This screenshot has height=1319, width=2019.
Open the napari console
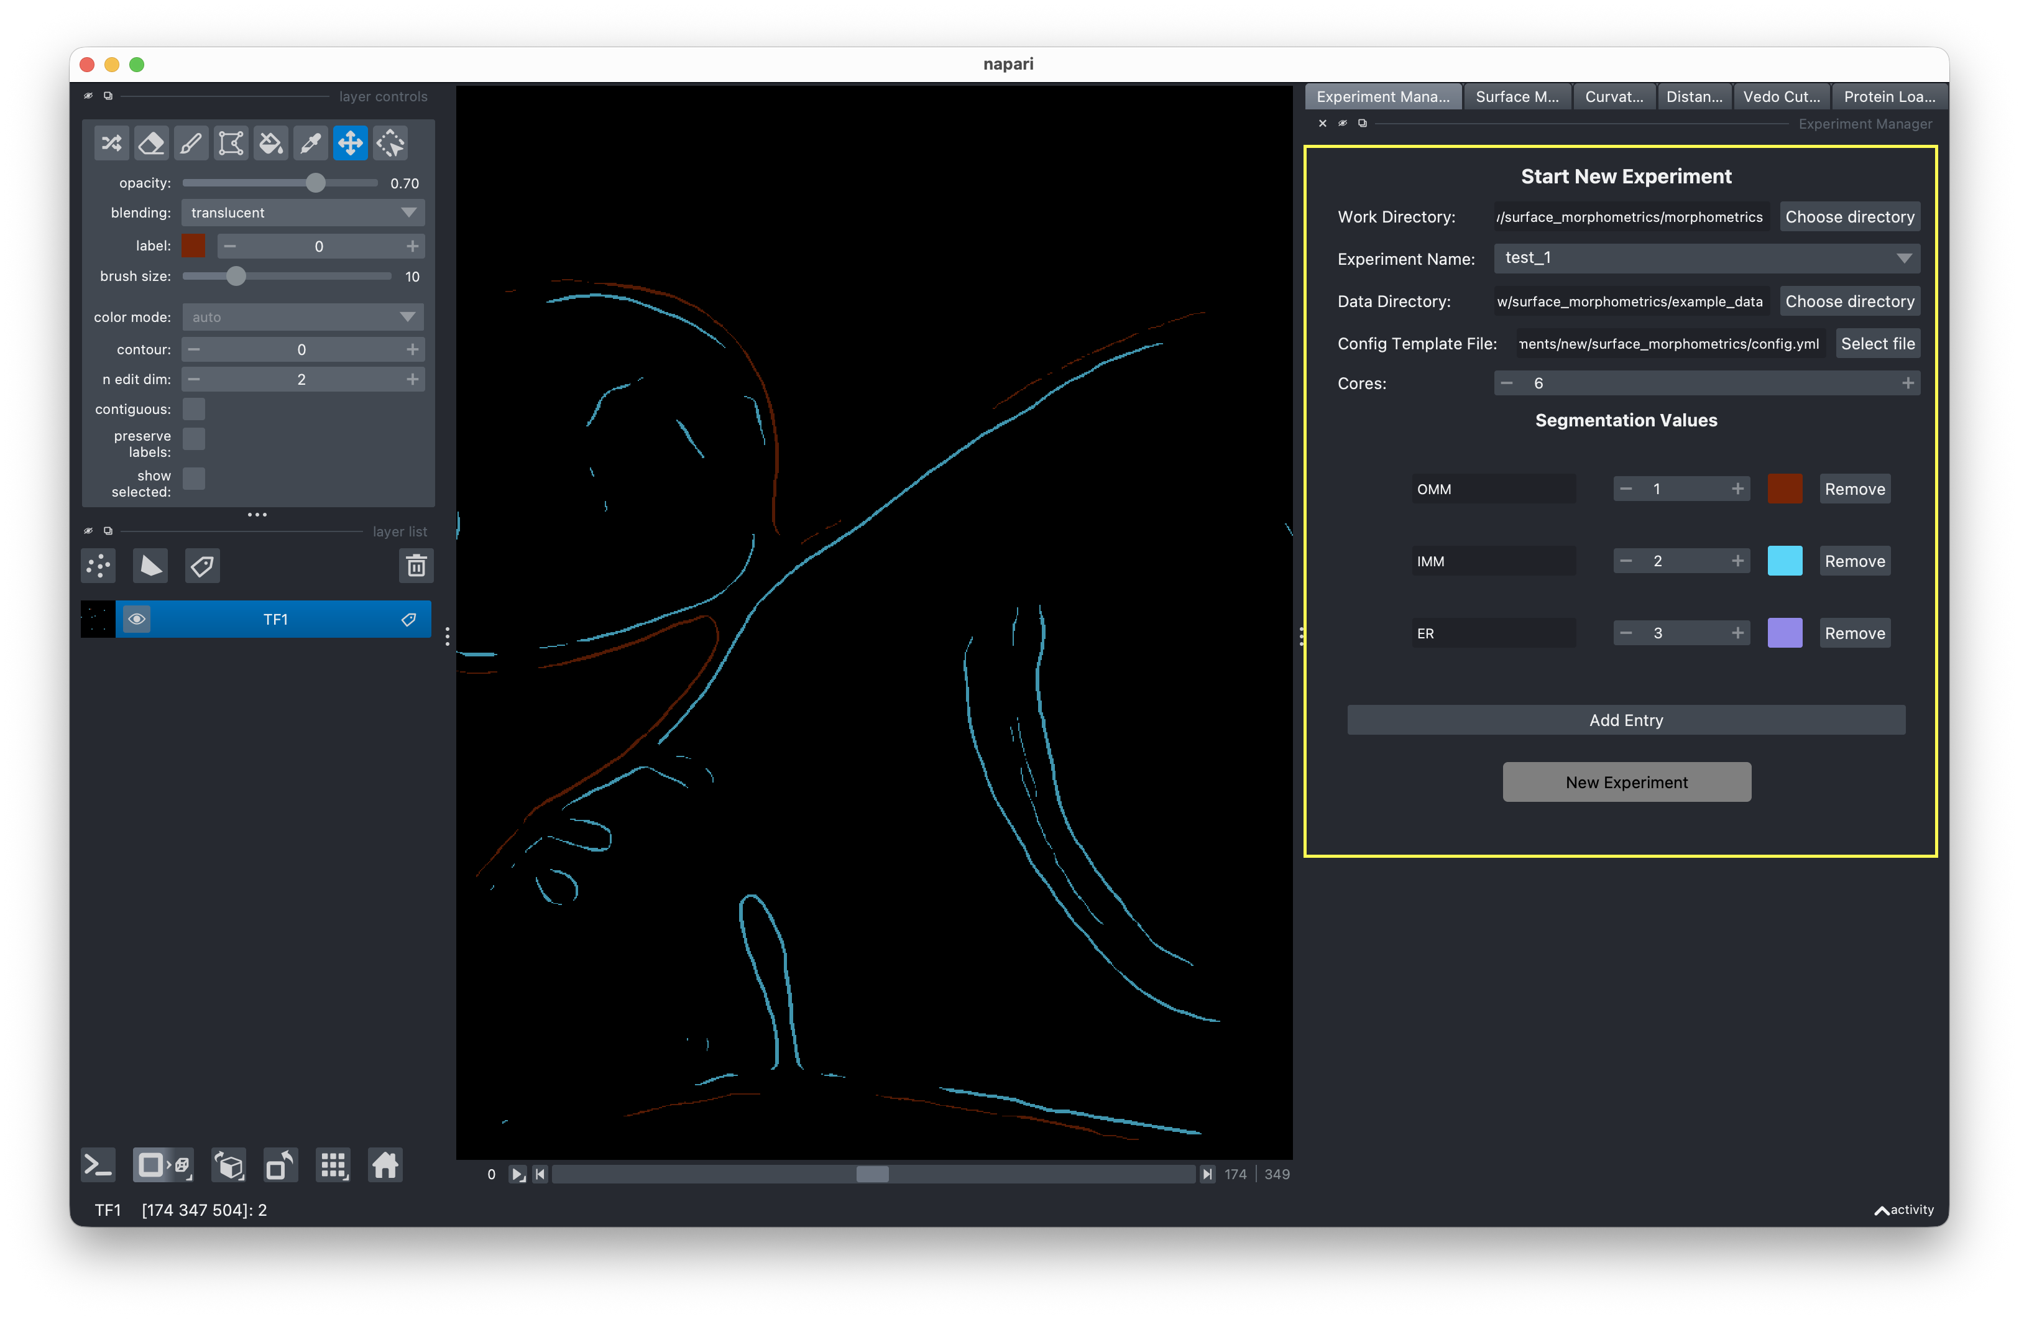(98, 1165)
